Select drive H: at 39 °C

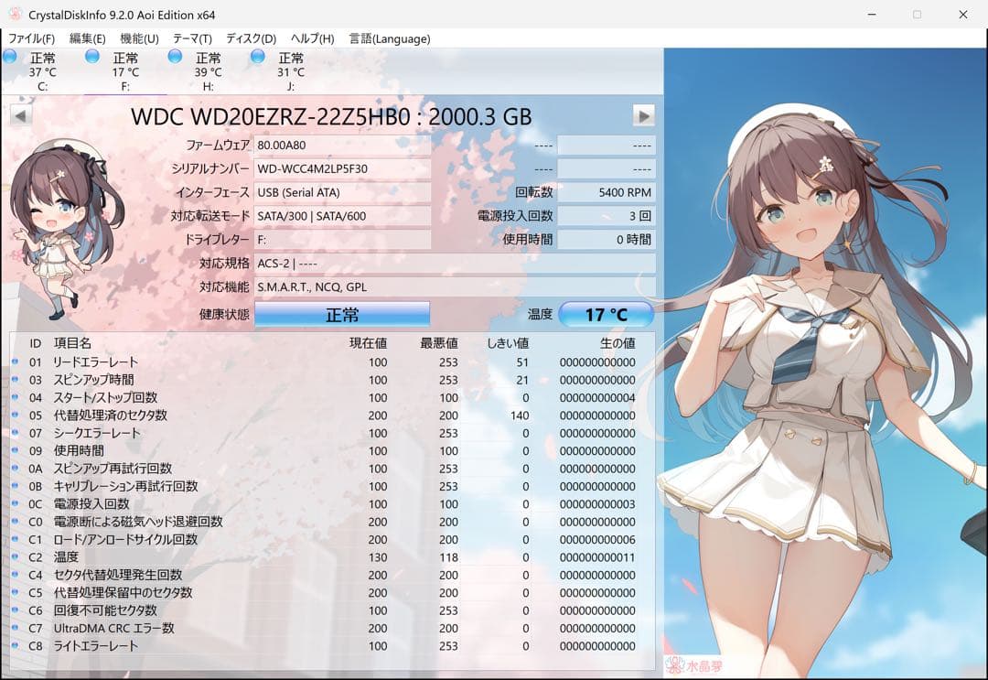[208, 71]
